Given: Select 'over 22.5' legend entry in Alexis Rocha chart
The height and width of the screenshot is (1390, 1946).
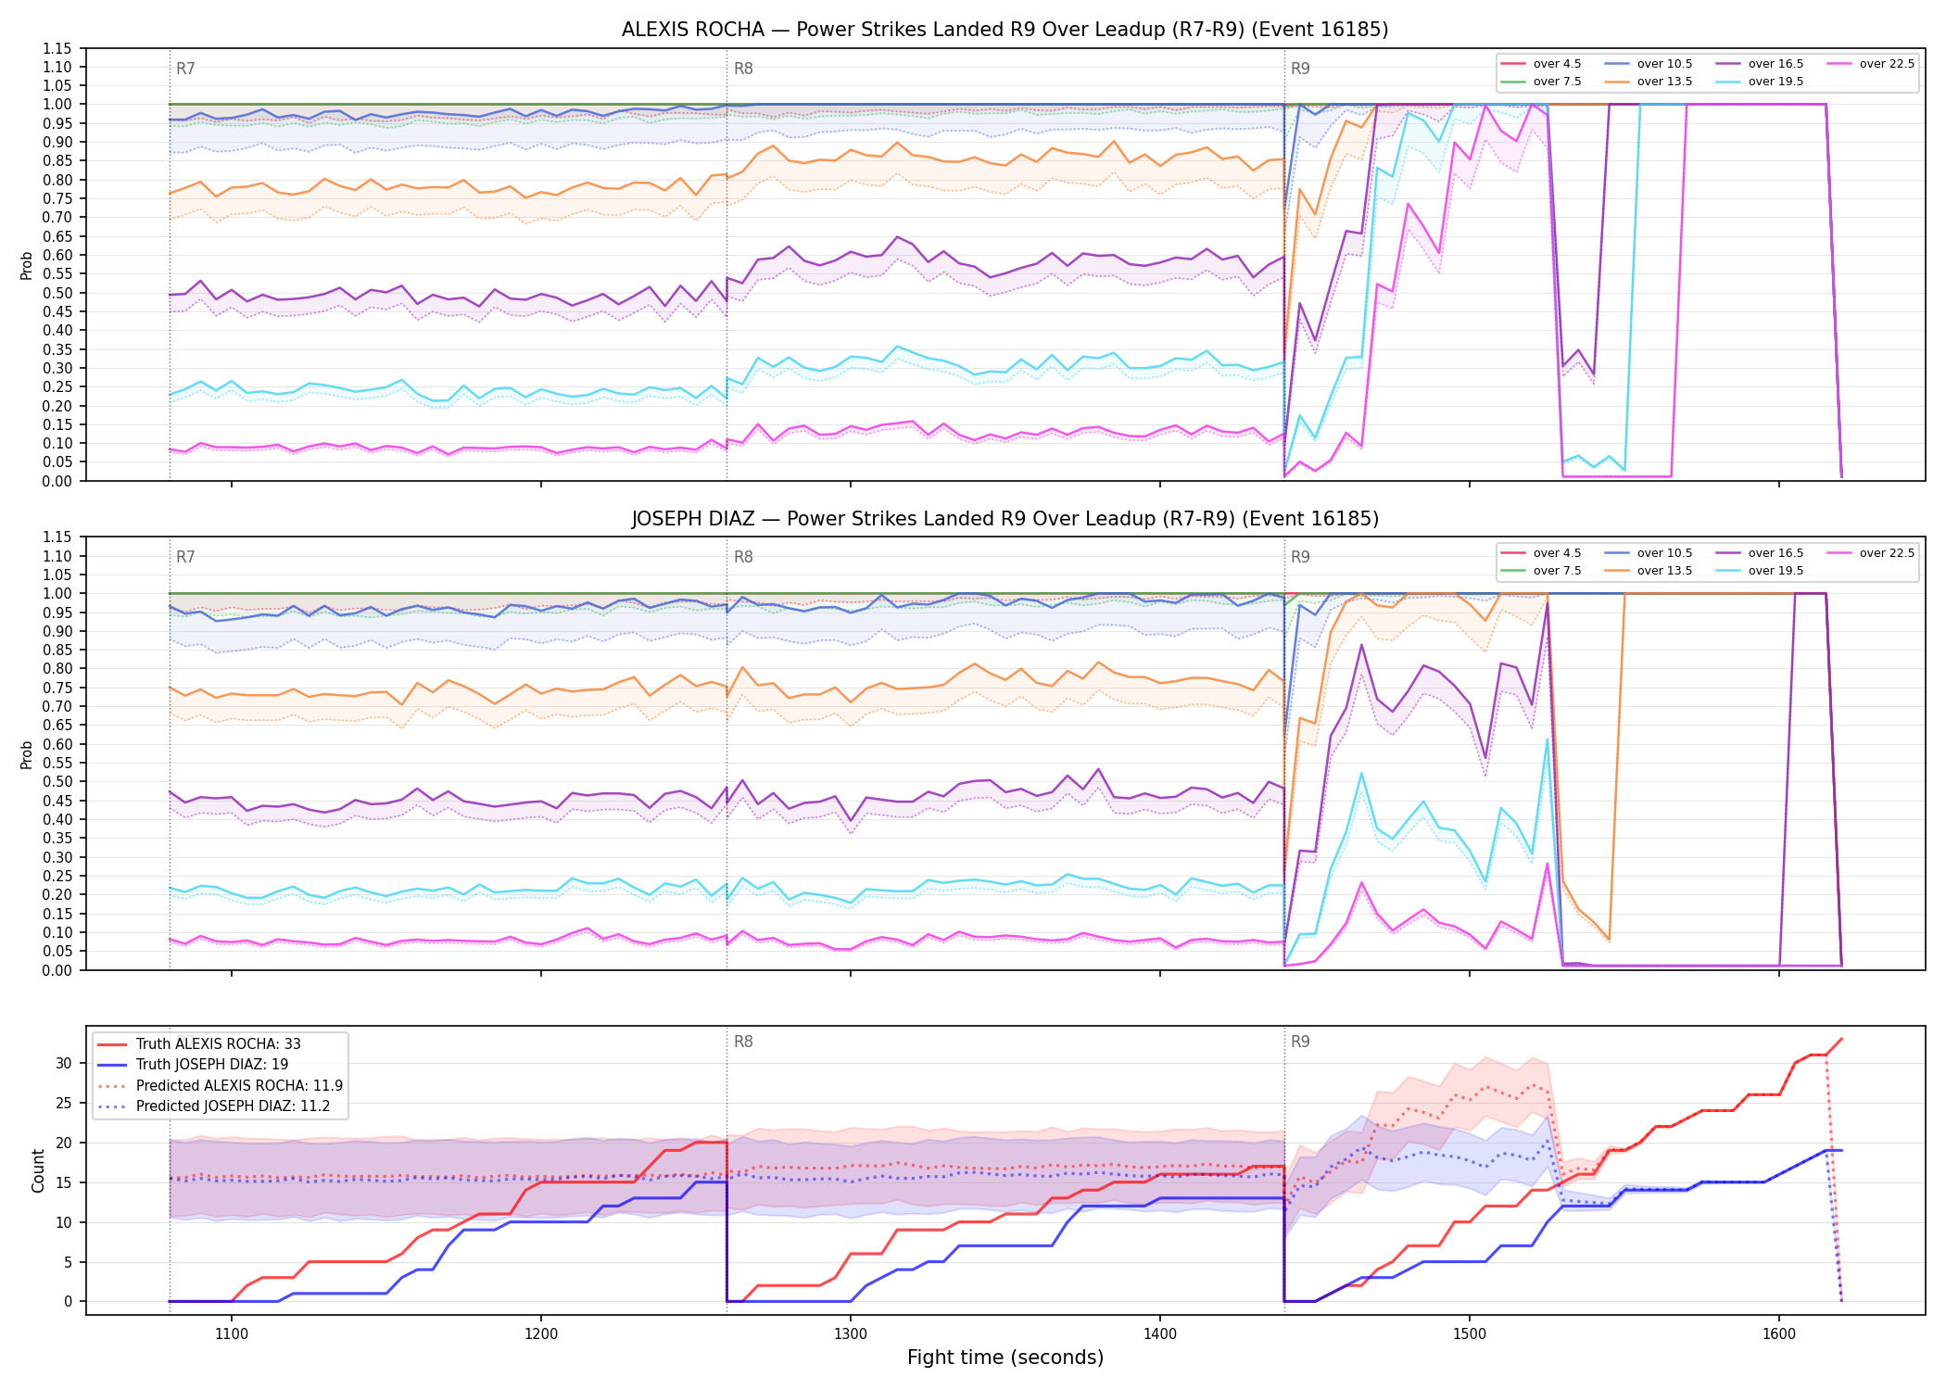Looking at the screenshot, I should tap(1871, 64).
